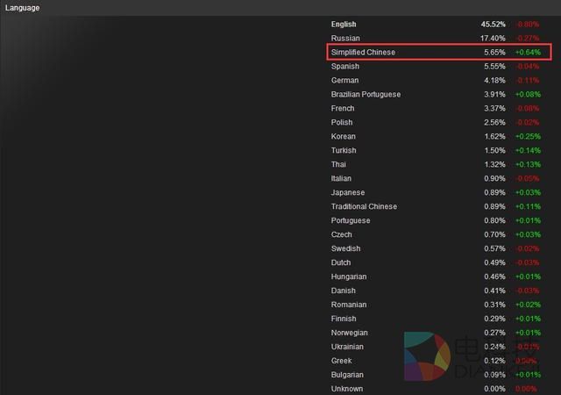Select the Russian language label
This screenshot has width=561, height=395.
click(x=345, y=39)
